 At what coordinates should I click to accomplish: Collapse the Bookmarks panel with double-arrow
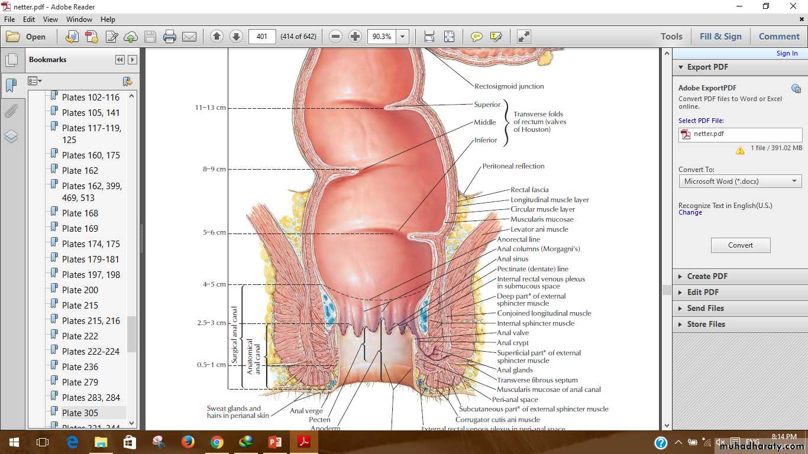[120, 60]
